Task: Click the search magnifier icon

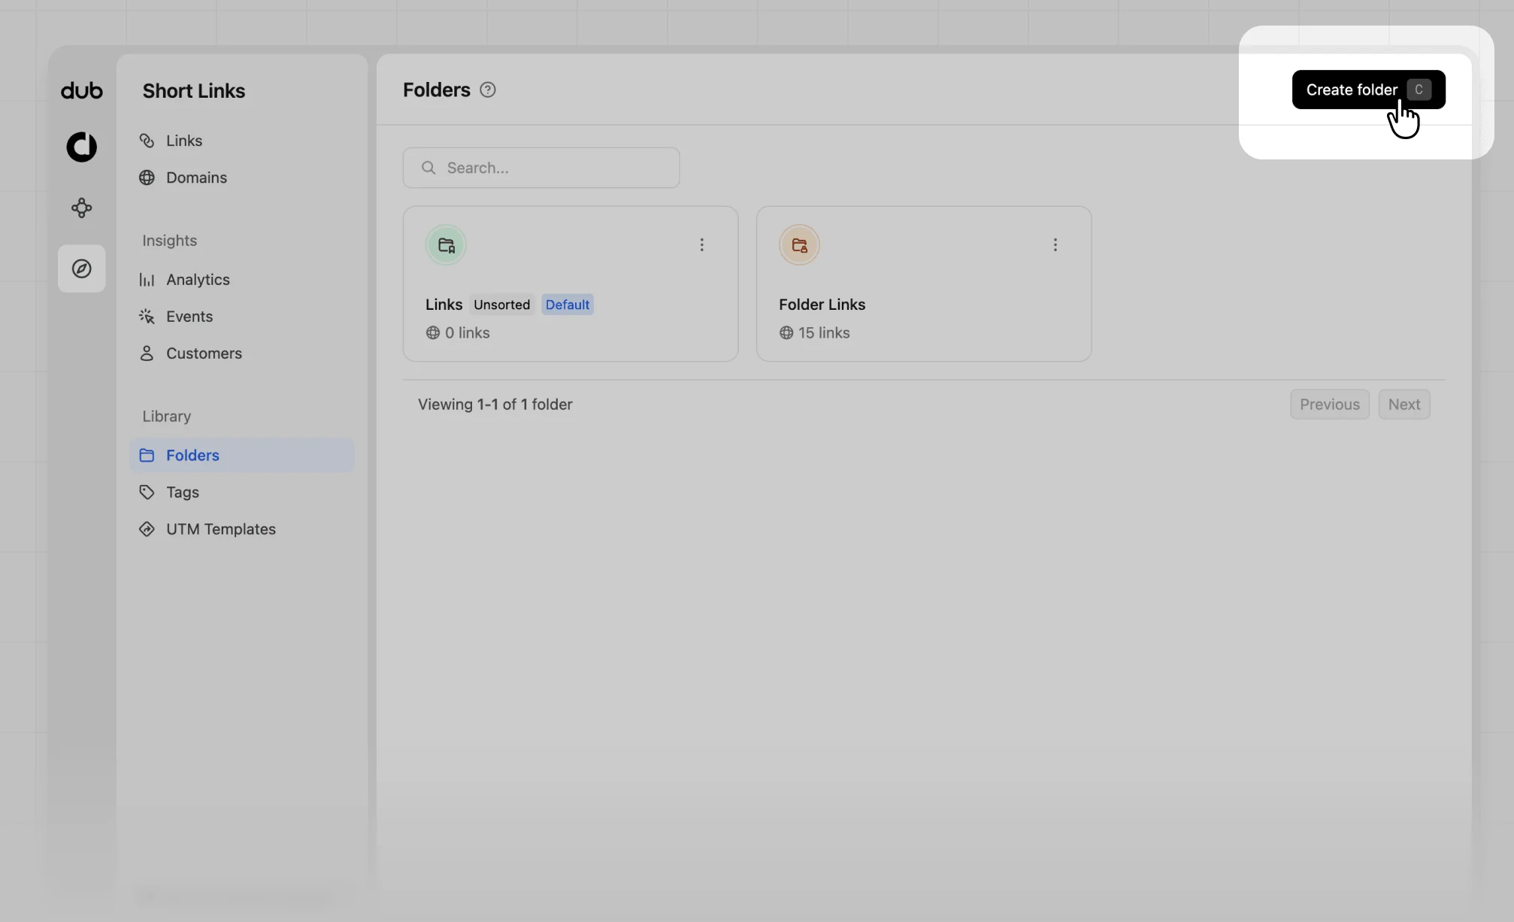Action: point(428,168)
